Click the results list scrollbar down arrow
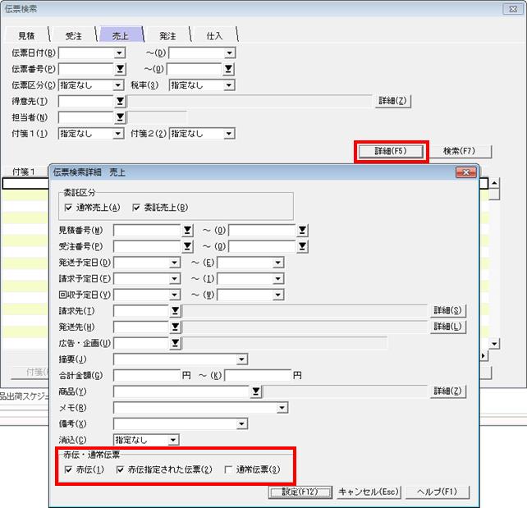The width and height of the screenshot is (527, 508). click(494, 344)
